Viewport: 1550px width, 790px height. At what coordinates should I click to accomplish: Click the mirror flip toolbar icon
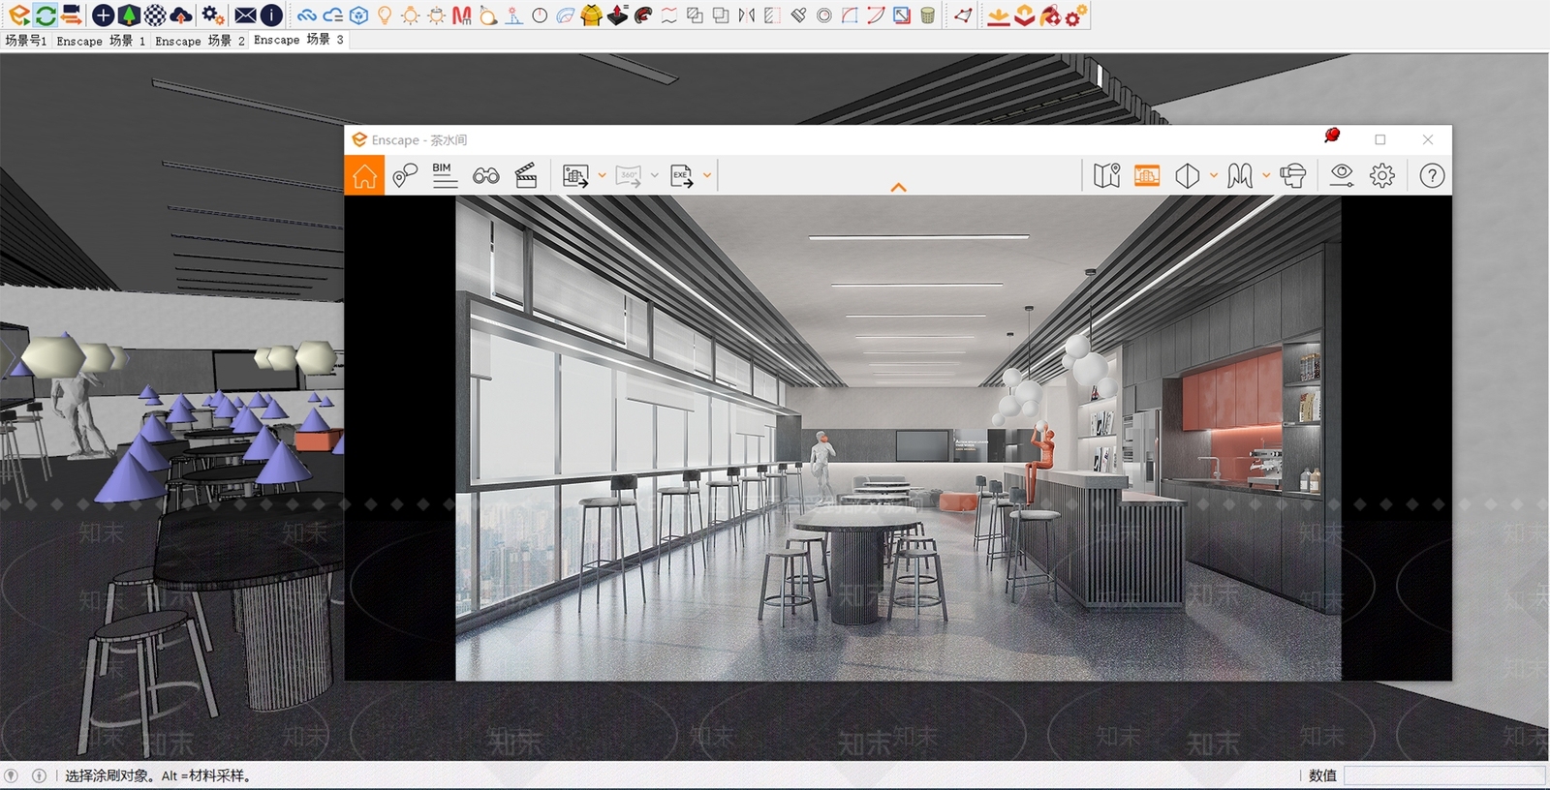pos(746,15)
